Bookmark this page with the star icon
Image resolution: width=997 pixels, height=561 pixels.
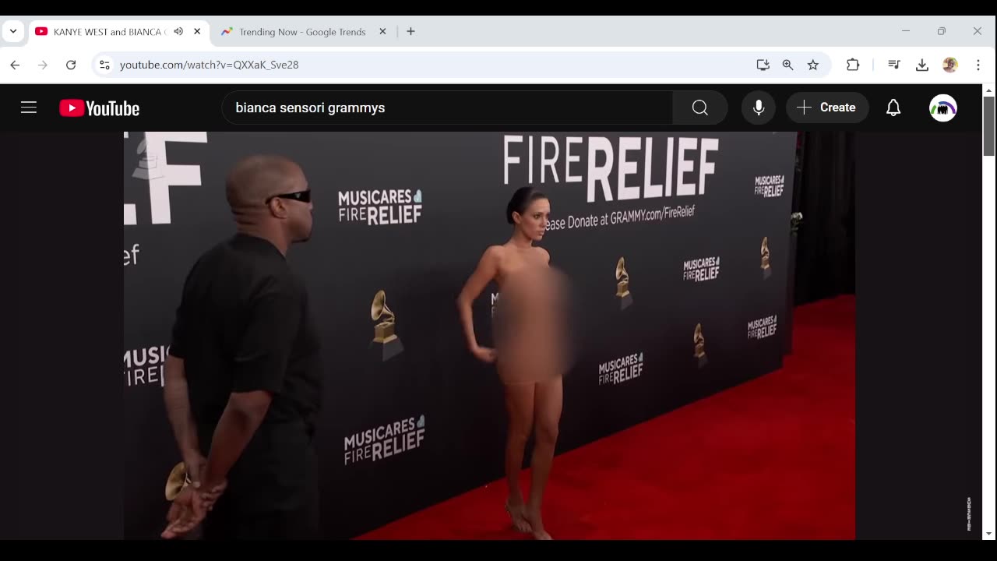[x=813, y=65]
